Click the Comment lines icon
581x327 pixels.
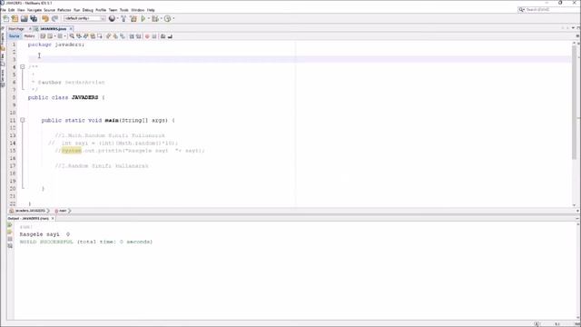click(162, 36)
